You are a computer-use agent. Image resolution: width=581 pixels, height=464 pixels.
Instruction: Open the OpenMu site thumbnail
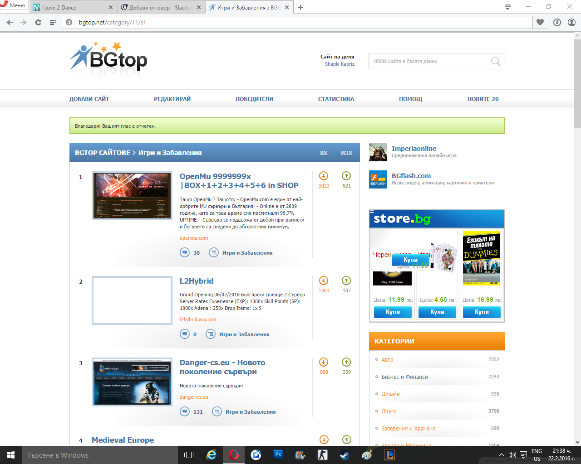(132, 196)
